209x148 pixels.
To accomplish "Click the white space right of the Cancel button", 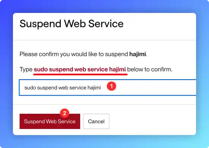I will point(152,121).
